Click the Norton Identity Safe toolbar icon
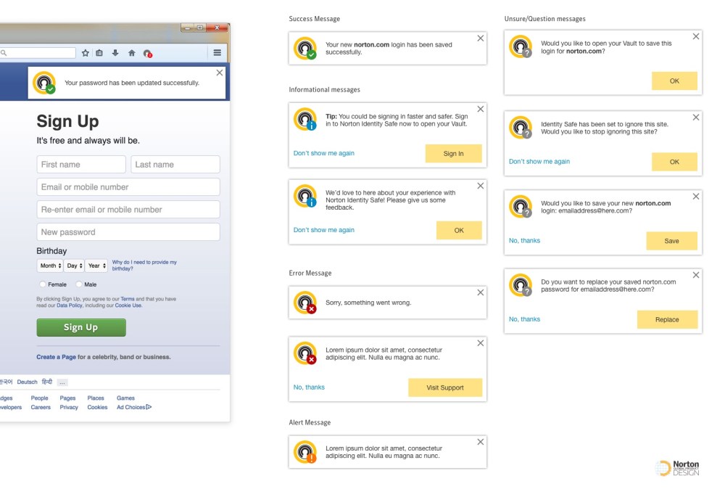 click(147, 53)
